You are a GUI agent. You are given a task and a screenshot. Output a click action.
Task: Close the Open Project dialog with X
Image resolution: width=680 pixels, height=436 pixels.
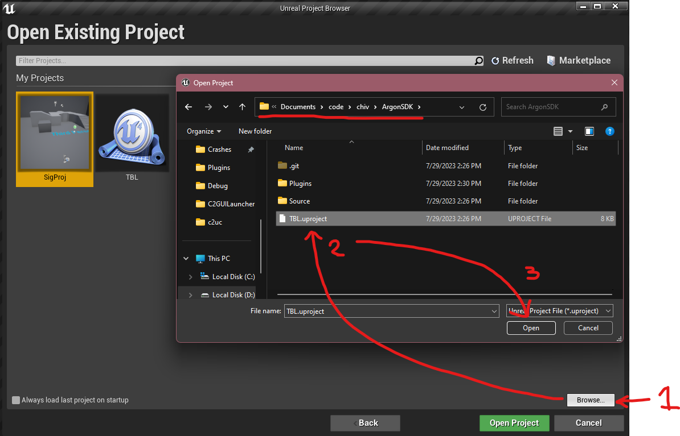click(x=614, y=82)
